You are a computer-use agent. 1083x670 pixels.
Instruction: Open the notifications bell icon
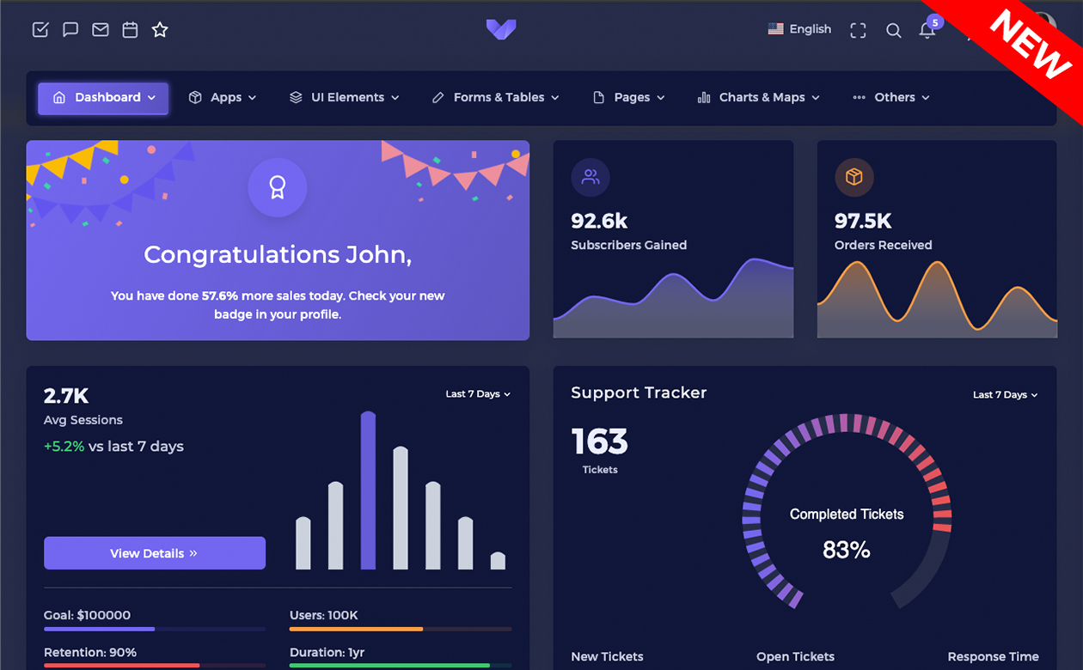[x=927, y=31]
